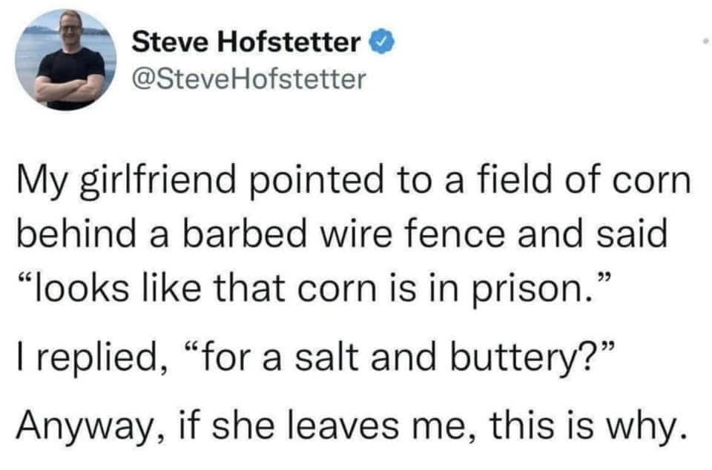712x470 pixels.
Task: Click the line starting "I replied"
Action: point(316,357)
